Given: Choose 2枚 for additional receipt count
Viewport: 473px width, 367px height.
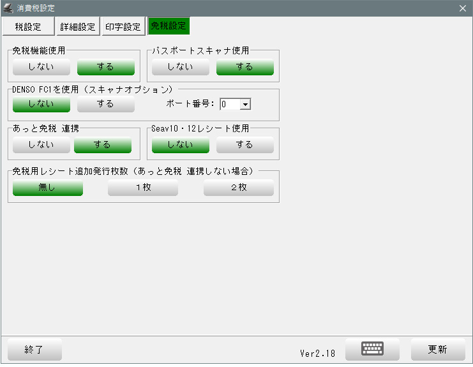Looking at the screenshot, I should 238,188.
